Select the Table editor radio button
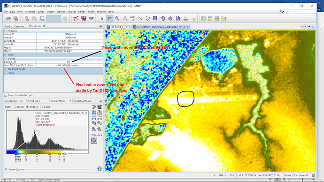324x182 pixels. [x=41, y=107]
